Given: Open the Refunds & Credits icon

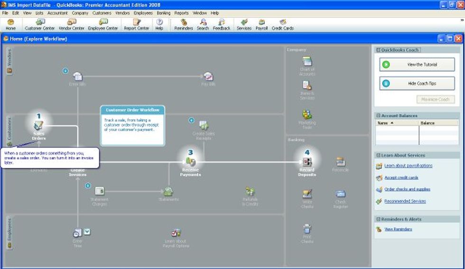Looking at the screenshot, I should pos(250,191).
